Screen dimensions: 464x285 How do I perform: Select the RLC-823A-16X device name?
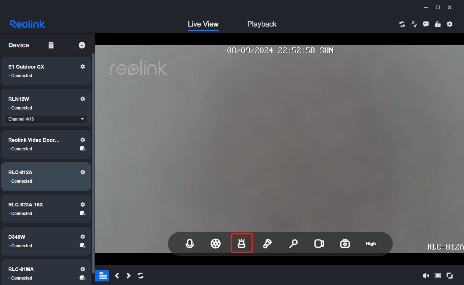pos(26,205)
